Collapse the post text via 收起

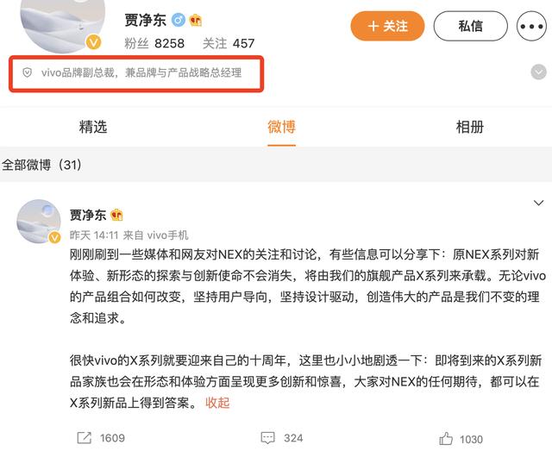217,403
